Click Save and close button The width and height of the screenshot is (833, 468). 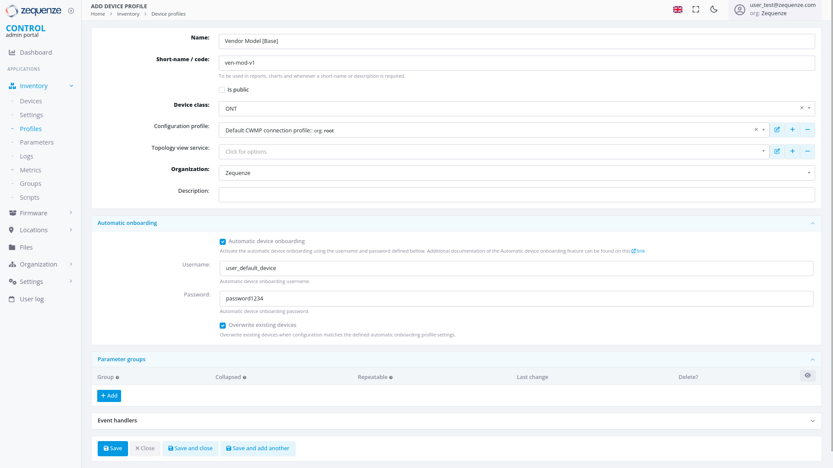(x=190, y=448)
